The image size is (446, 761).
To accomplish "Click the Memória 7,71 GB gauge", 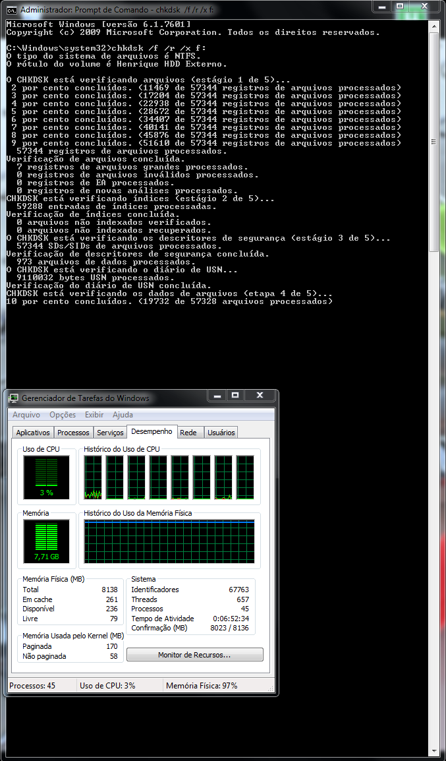I will tap(47, 541).
